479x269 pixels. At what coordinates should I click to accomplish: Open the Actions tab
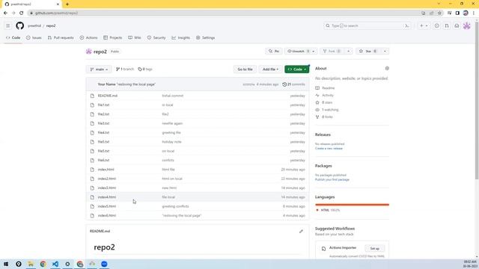point(88,38)
